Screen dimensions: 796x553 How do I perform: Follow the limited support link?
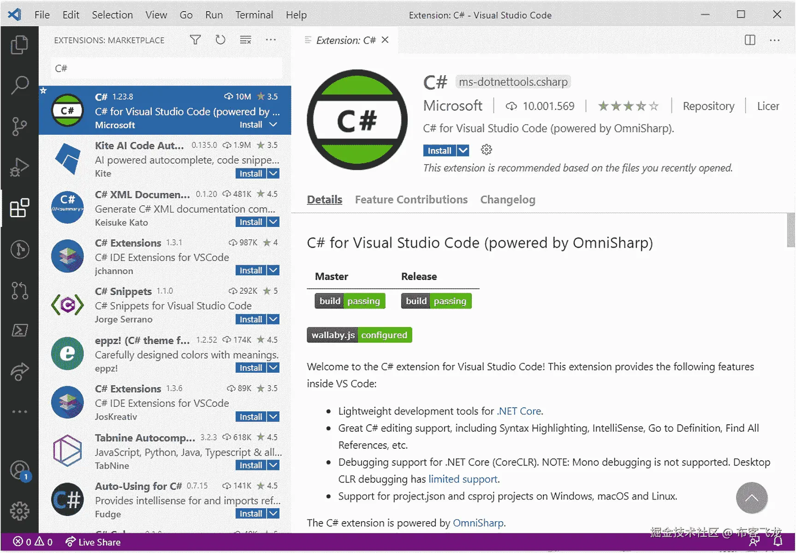463,479
